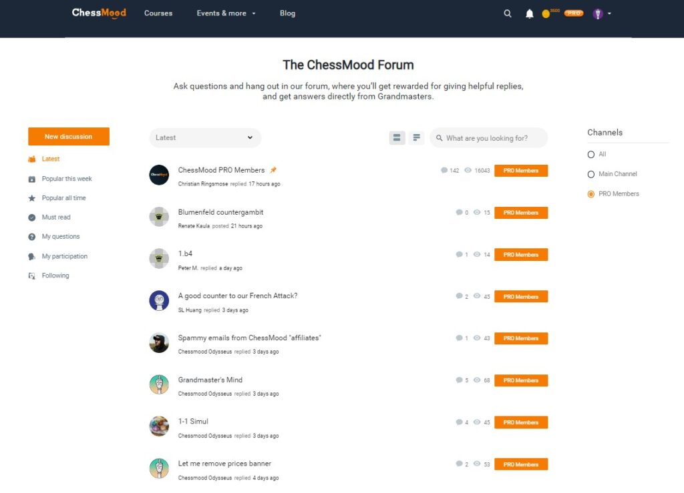684x493 pixels.
Task: Click the gold coin balance icon
Action: 546,14
